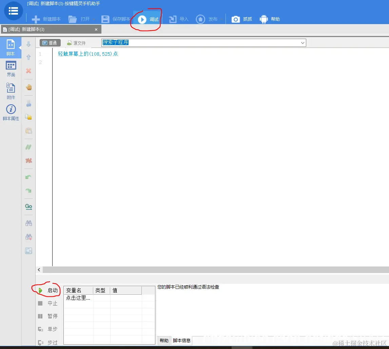Viewport: 389px width, 349px height.
Task: Expand the 发布 dropdown arrow
Action: point(221,19)
